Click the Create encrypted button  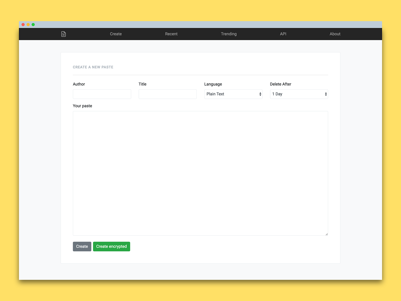pyautogui.click(x=111, y=246)
